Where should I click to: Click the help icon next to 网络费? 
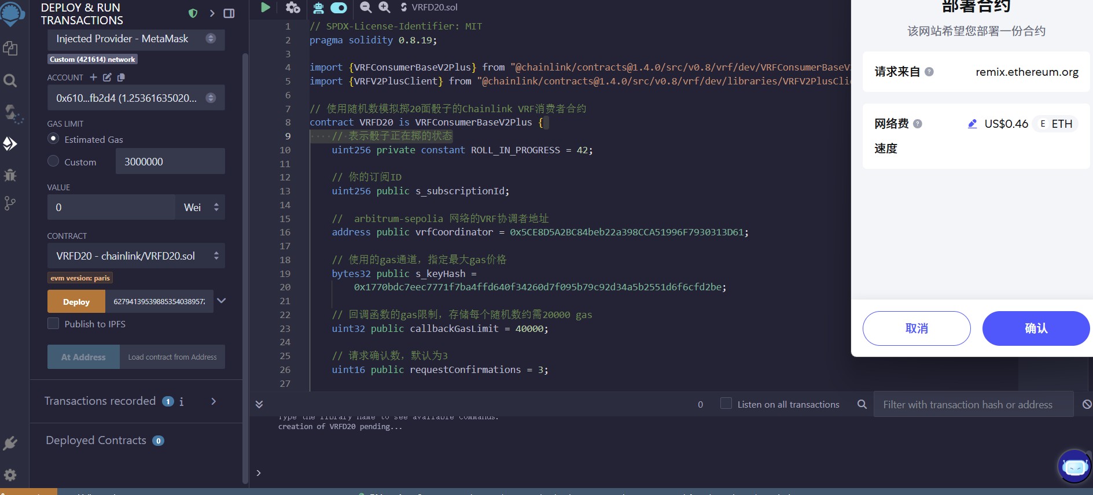pyautogui.click(x=918, y=124)
